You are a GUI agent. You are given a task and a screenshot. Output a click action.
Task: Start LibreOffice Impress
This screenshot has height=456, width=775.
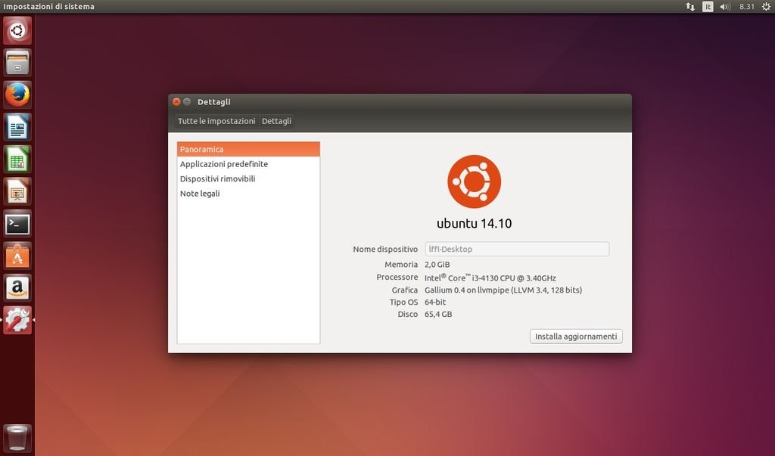tap(17, 191)
